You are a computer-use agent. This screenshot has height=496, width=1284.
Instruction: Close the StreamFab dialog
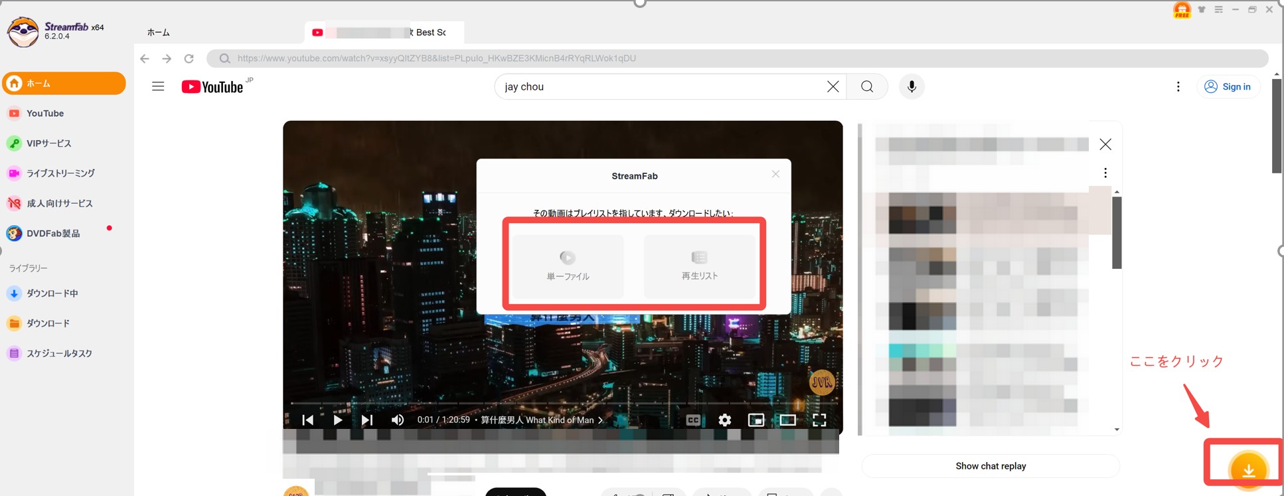775,174
